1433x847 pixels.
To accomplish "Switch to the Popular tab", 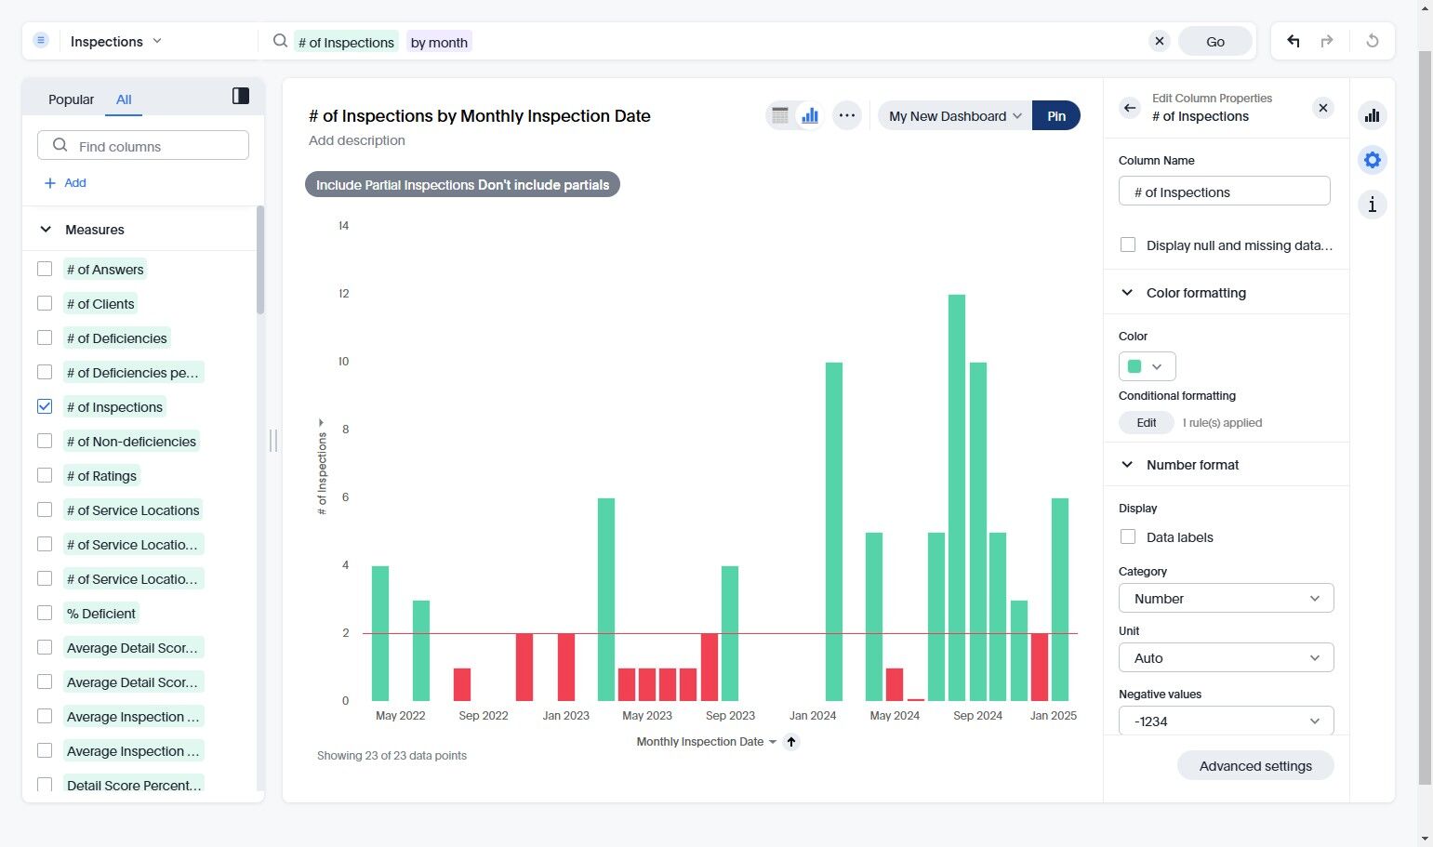I will click(71, 99).
